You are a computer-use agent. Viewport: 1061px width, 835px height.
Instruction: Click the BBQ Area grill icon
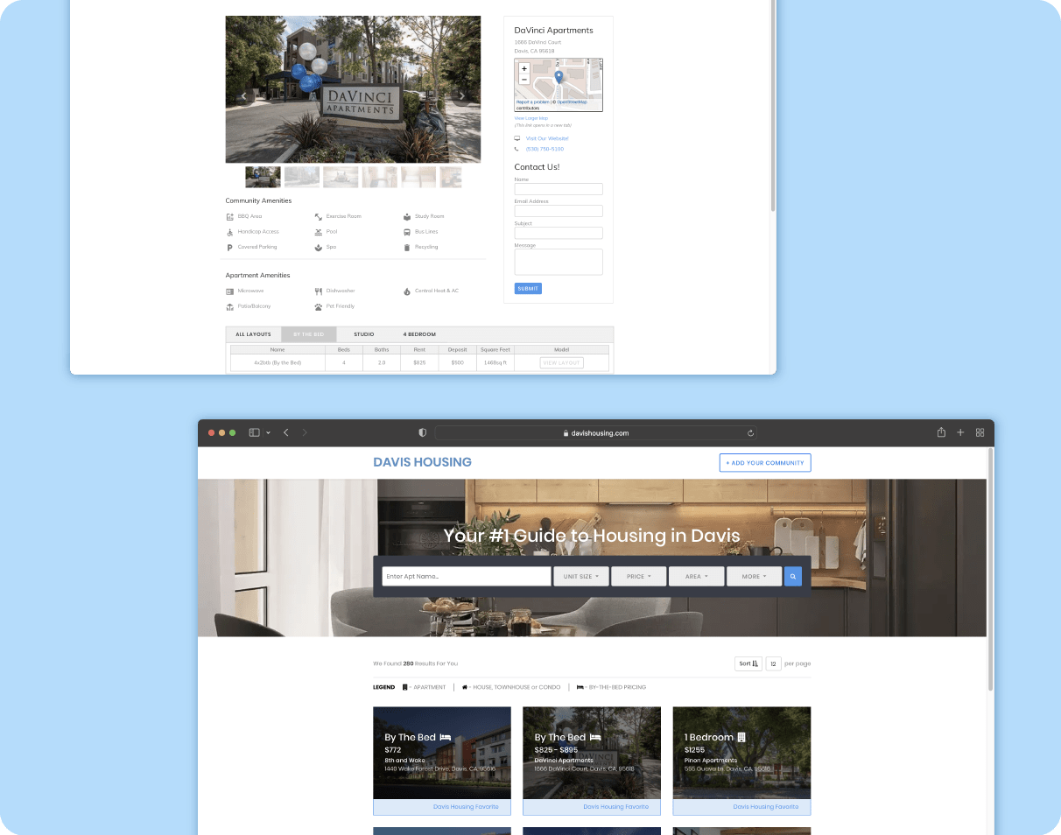[230, 215]
